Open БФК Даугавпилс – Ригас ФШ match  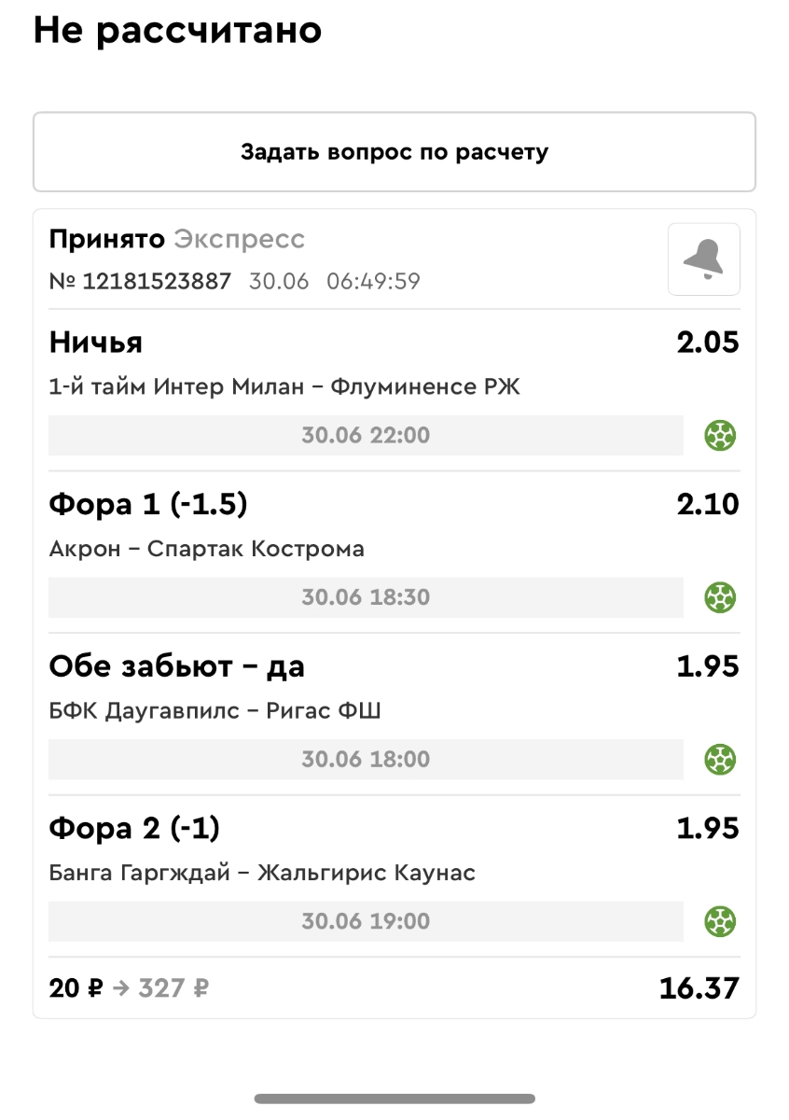click(x=215, y=711)
